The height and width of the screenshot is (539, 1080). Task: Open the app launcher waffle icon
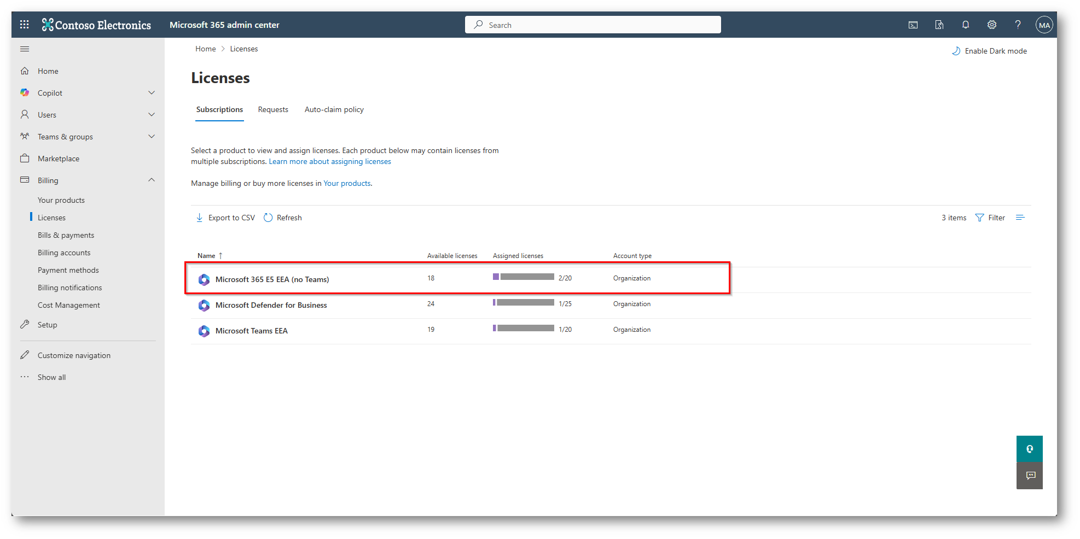tap(25, 25)
